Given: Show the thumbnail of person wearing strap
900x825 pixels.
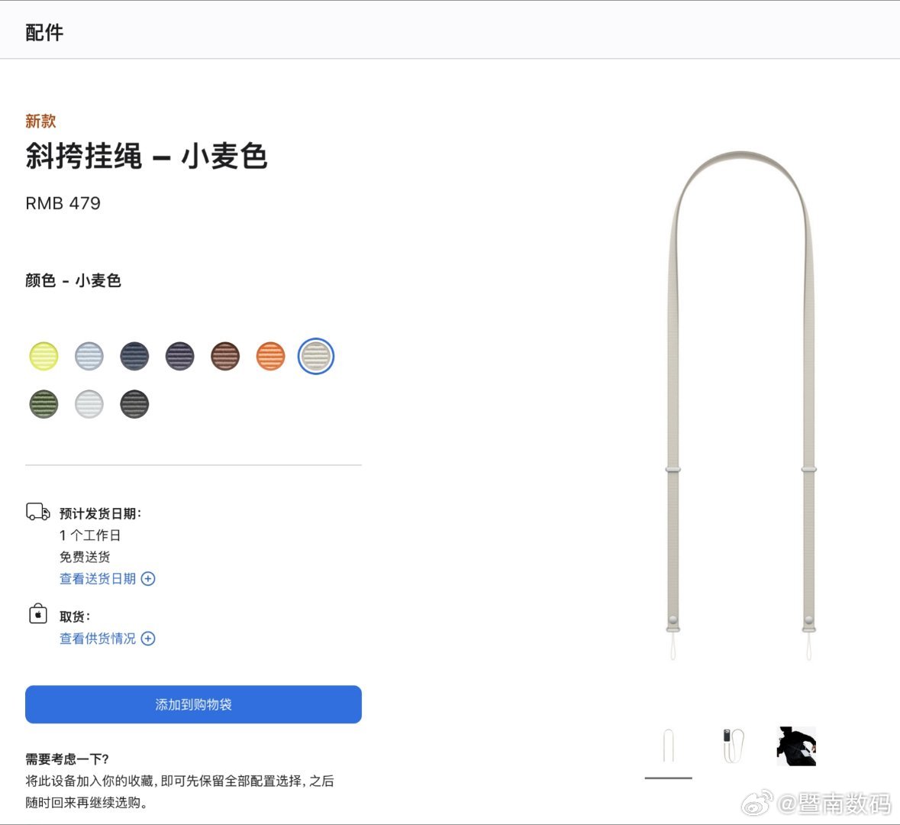Looking at the screenshot, I should [796, 746].
